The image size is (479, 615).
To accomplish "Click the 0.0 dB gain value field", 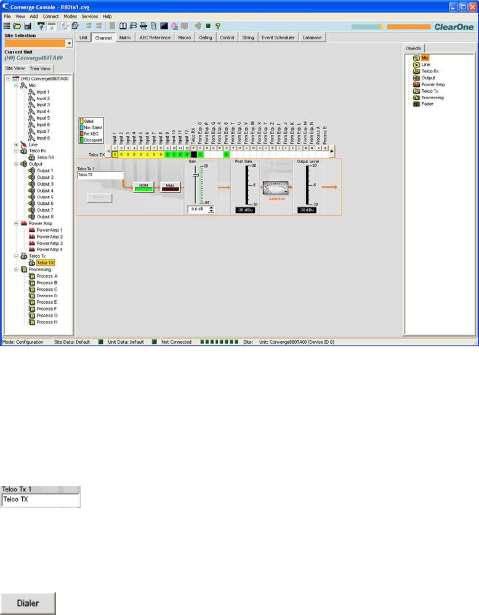I will tap(198, 210).
